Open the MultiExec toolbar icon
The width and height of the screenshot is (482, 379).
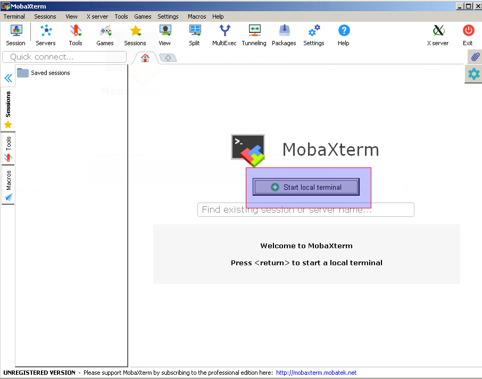[225, 35]
